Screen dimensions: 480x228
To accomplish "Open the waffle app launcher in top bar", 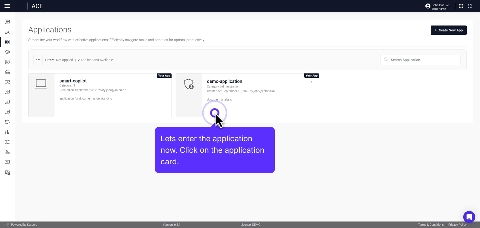I will tap(461, 6).
